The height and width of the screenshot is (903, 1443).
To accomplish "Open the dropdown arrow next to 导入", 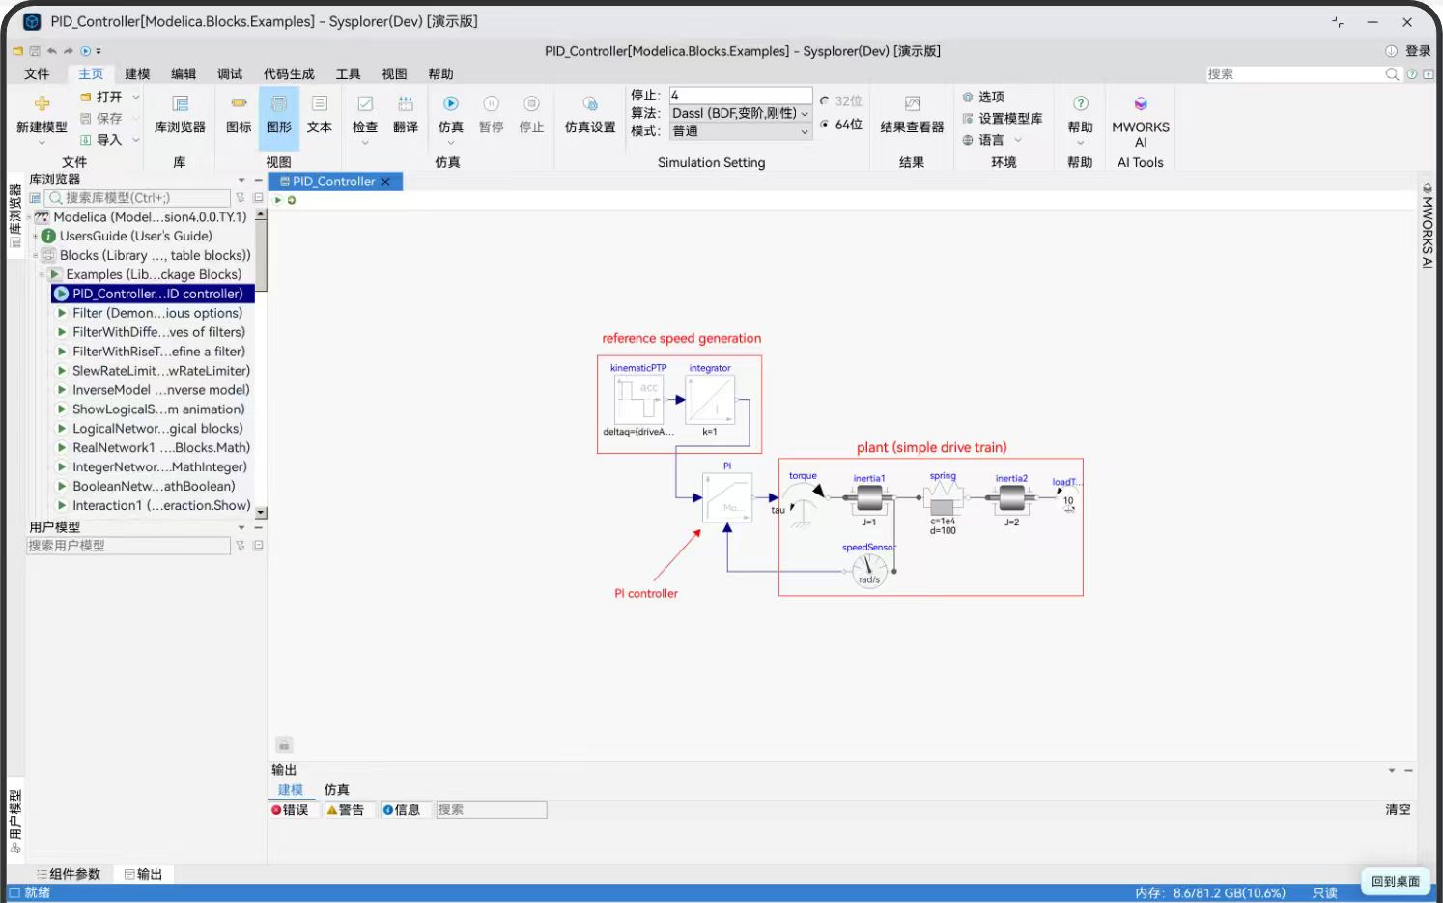I will 136,140.
